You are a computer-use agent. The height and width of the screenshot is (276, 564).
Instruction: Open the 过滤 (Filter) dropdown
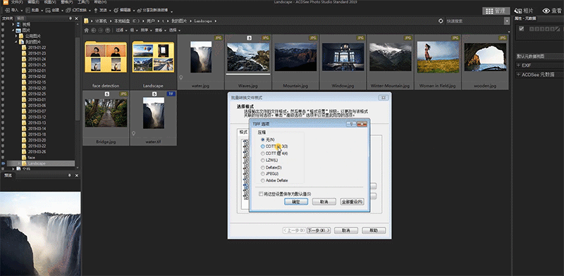121,30
